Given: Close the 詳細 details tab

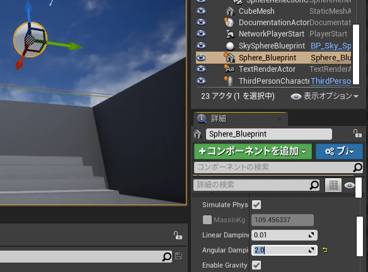Looking at the screenshot, I should pyautogui.click(x=280, y=119).
